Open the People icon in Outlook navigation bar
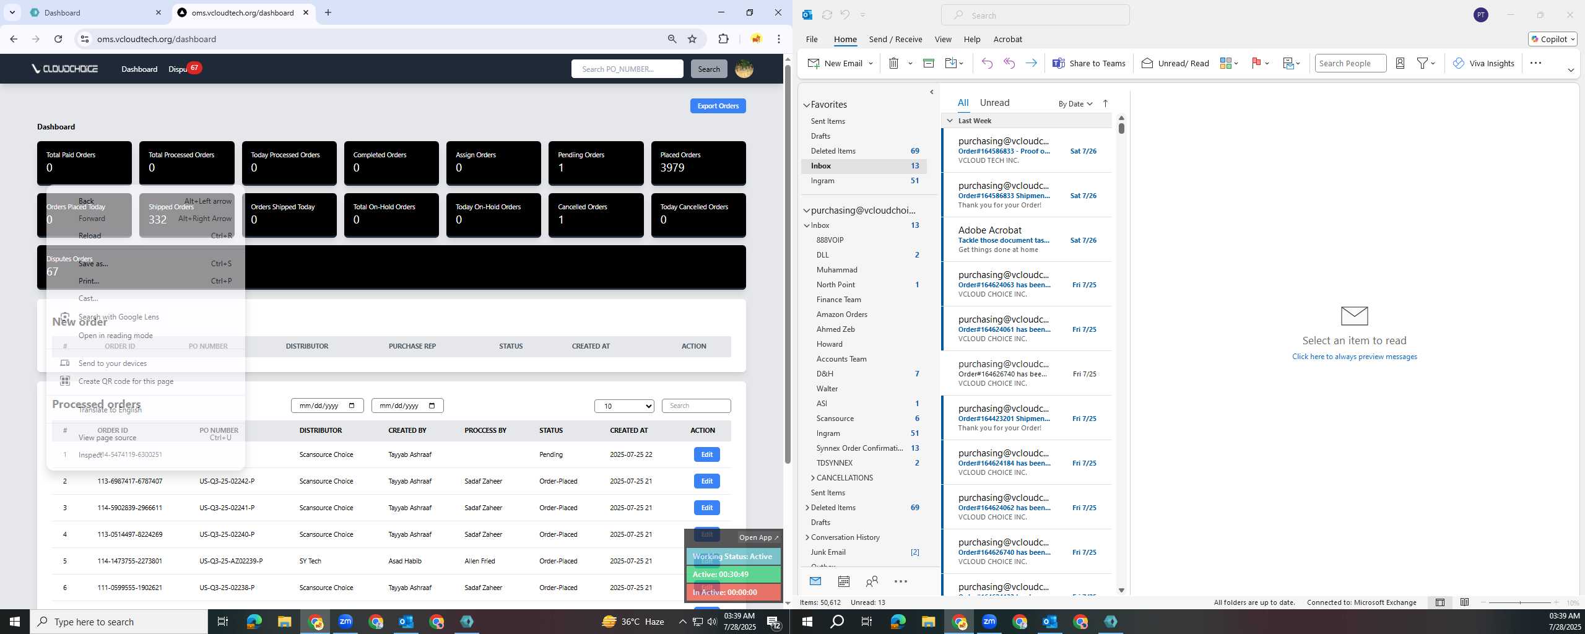1585x634 pixels. [x=872, y=581]
